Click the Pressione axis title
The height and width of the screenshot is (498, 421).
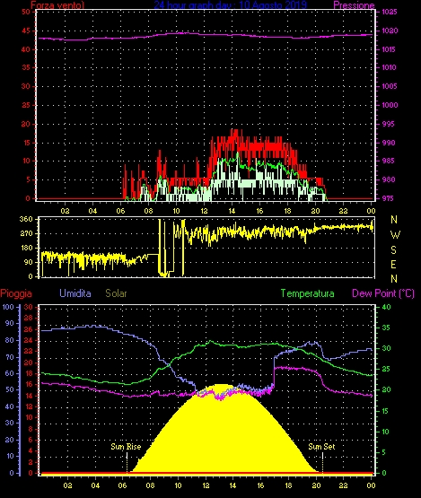click(x=354, y=5)
